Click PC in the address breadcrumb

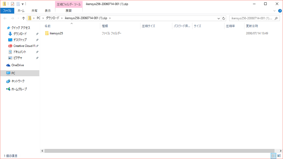[x=39, y=18]
